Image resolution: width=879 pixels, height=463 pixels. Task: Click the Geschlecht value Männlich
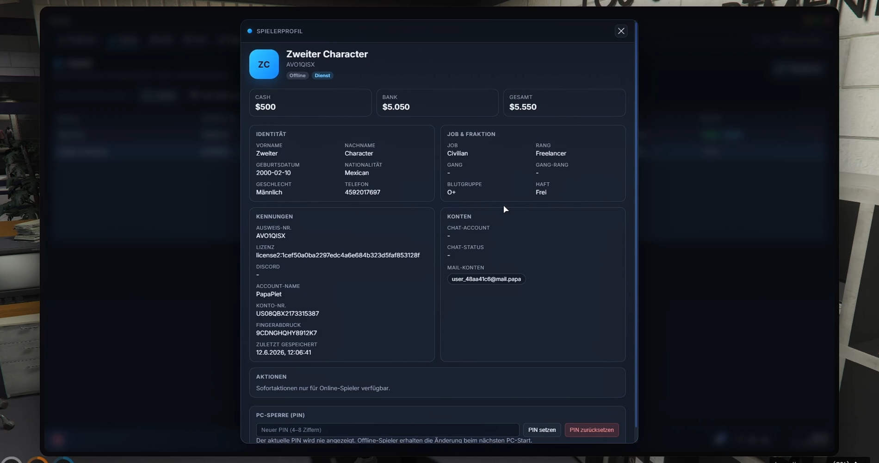tap(269, 192)
